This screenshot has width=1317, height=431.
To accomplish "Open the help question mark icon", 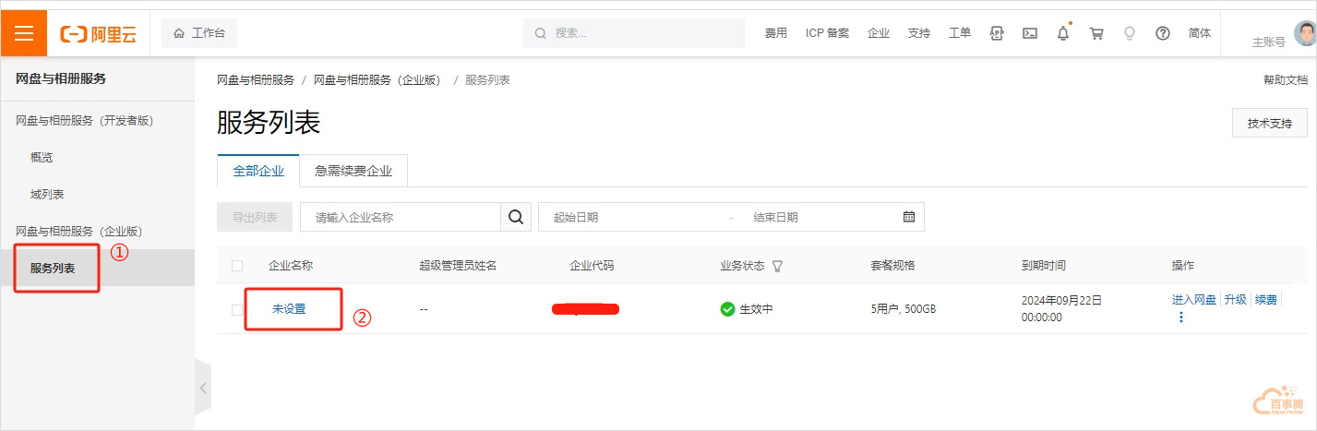I will (x=1163, y=33).
